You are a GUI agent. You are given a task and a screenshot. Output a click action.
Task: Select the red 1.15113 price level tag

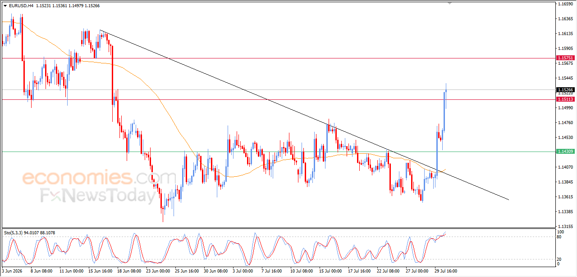coord(565,99)
